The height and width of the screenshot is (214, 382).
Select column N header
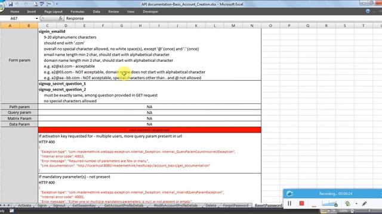(x=252, y=26)
